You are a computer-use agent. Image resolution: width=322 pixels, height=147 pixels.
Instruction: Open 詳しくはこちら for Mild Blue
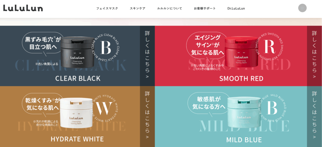[314, 117]
